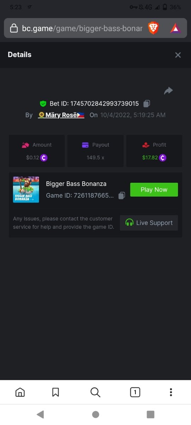Image resolution: width=191 pixels, height=425 pixels.
Task: Tap the padlock site security icon
Action: [x=14, y=28]
